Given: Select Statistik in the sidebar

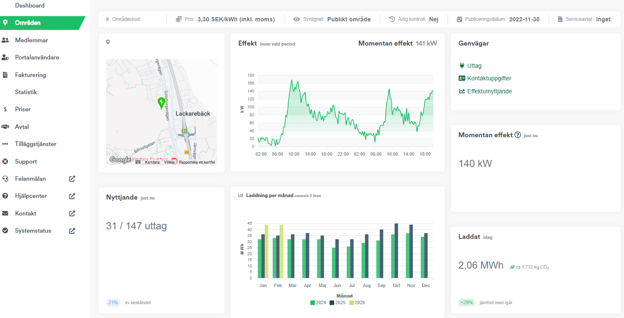Looking at the screenshot, I should click(26, 92).
